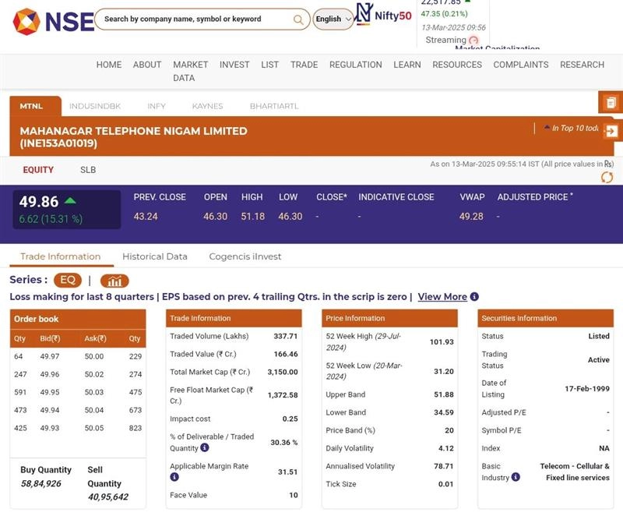The width and height of the screenshot is (623, 516).
Task: Switch to the Historical Data tab
Action: tap(154, 256)
